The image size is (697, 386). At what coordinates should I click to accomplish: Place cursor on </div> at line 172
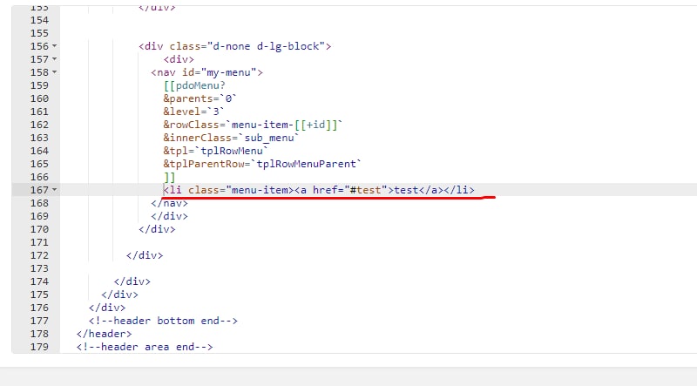coord(145,255)
